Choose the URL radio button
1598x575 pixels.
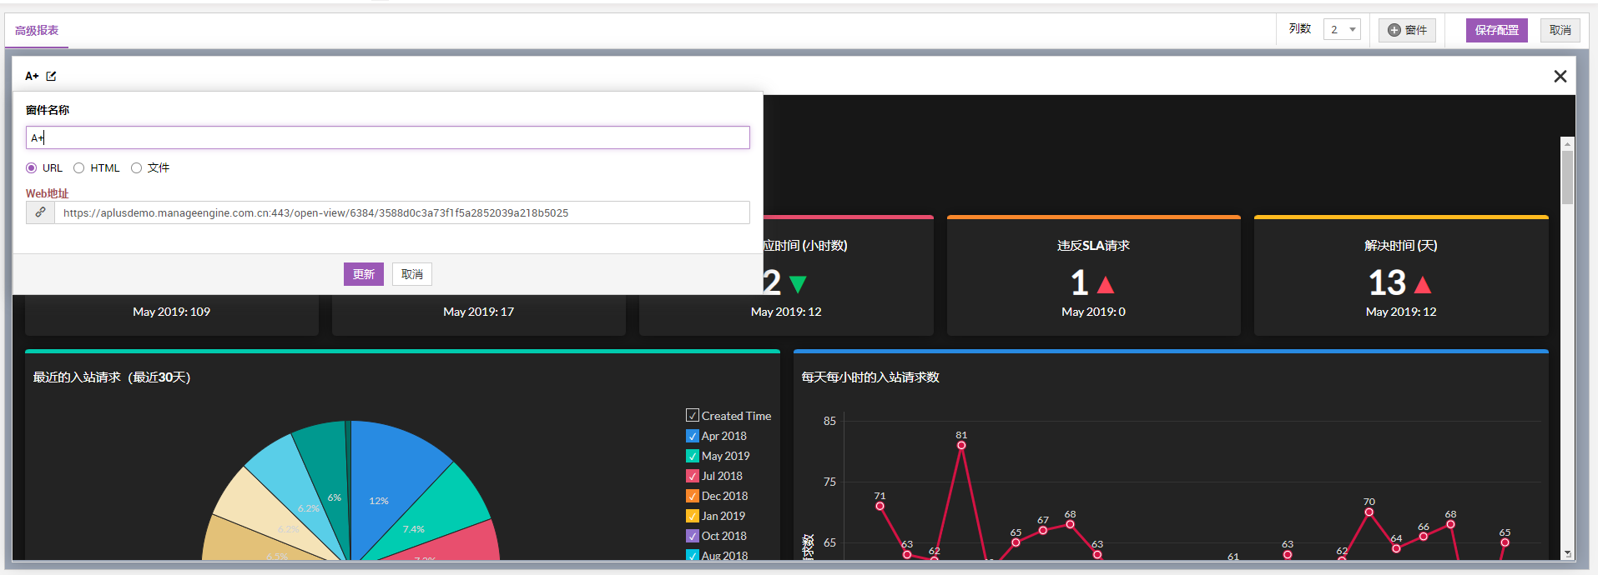[32, 168]
